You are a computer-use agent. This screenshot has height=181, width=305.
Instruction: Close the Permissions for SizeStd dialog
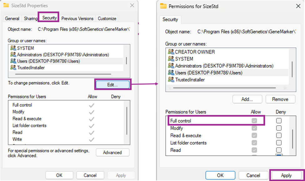297,6
